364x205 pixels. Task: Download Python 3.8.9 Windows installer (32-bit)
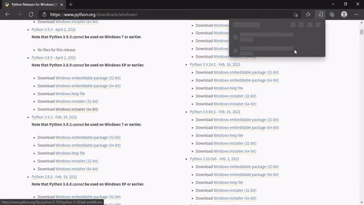coord(77,101)
